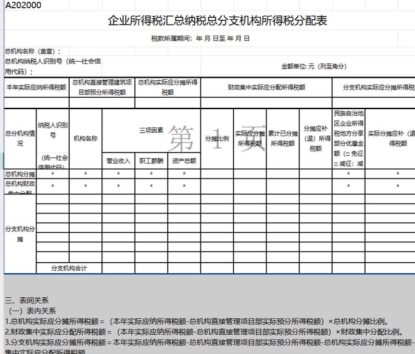Select 分支机构合计 row label
This screenshot has width=415, height=354.
point(69,268)
